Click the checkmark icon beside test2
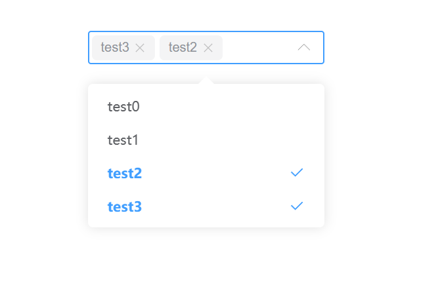The width and height of the screenshot is (440, 287). pyautogui.click(x=297, y=172)
